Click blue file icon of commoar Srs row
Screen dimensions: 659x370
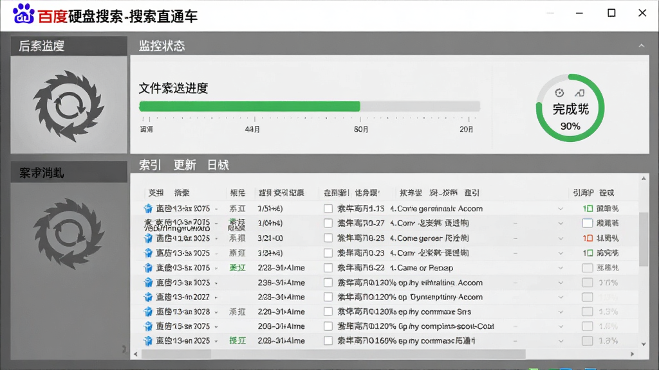point(148,312)
